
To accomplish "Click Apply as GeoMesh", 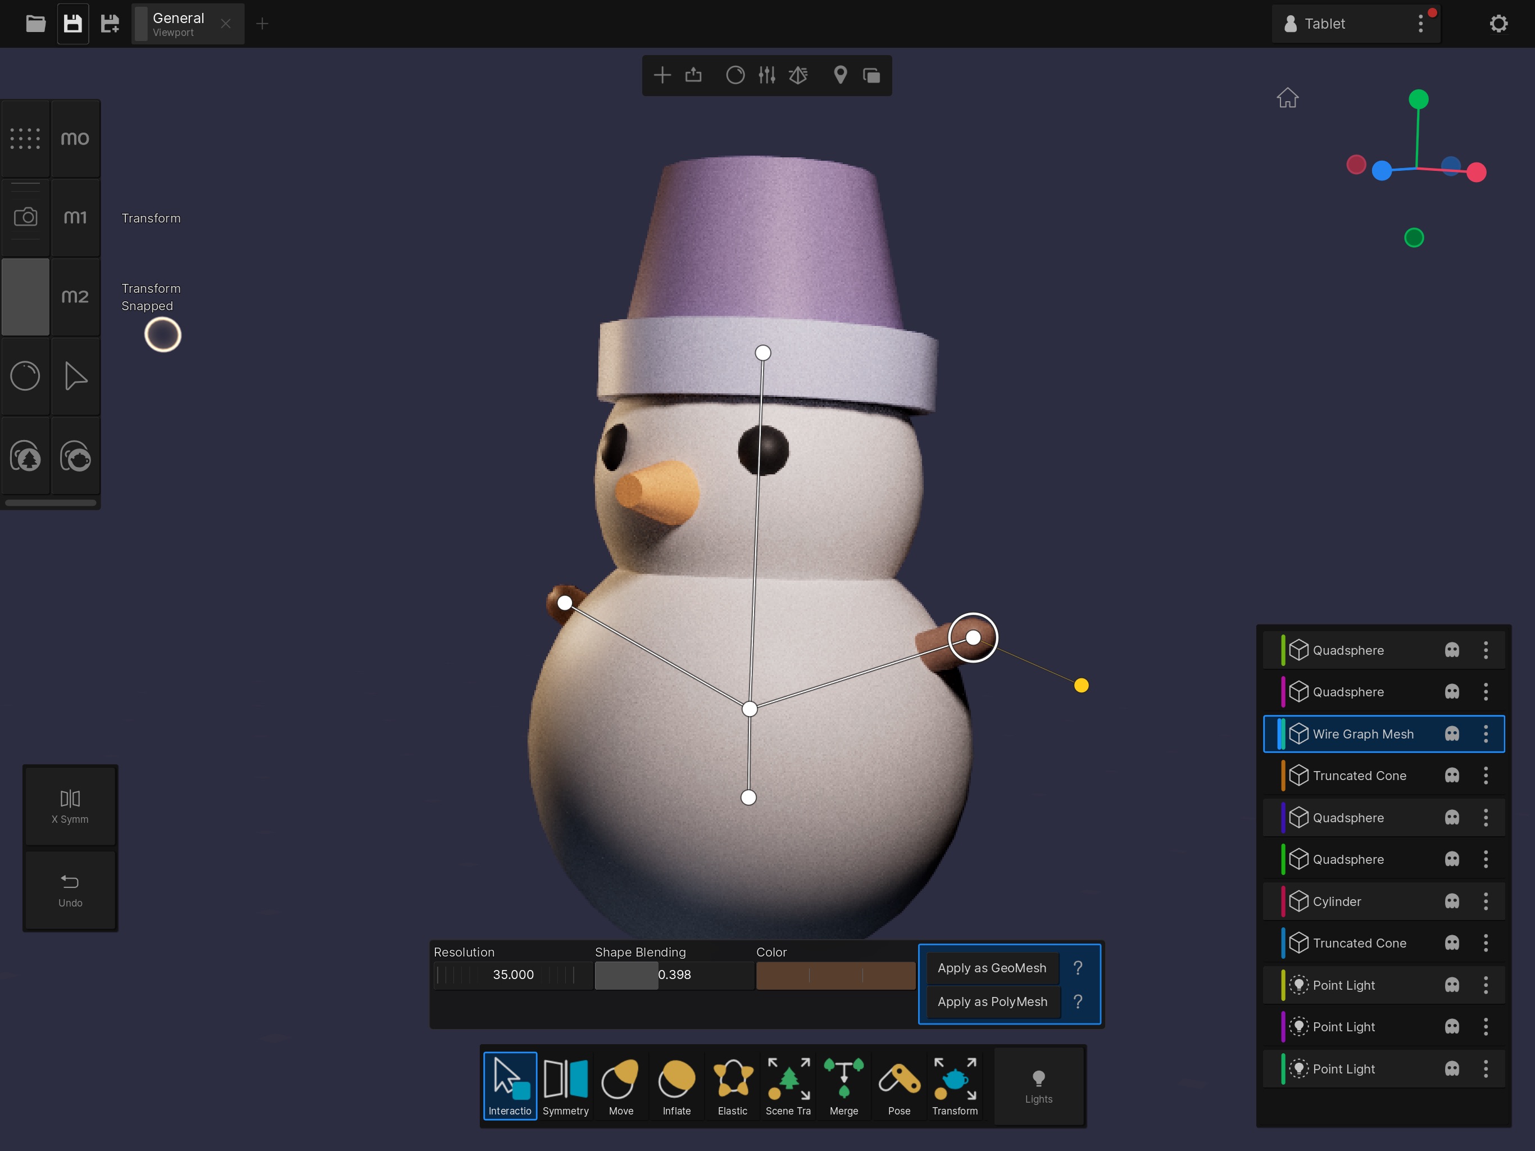I will pyautogui.click(x=992, y=968).
